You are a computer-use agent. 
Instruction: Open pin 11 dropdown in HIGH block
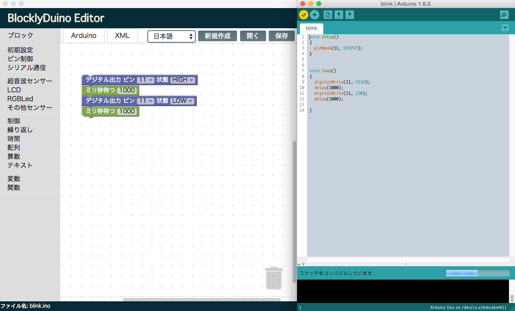coord(146,80)
